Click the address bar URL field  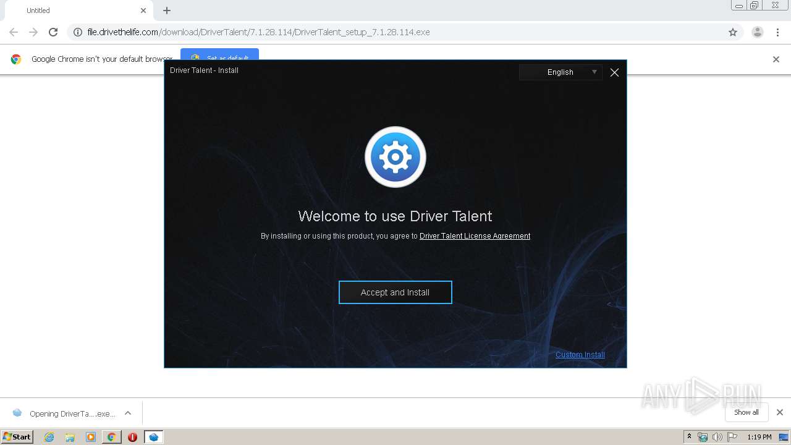click(x=395, y=32)
